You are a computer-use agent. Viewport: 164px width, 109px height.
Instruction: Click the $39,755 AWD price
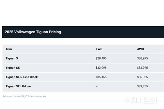pos(142,86)
